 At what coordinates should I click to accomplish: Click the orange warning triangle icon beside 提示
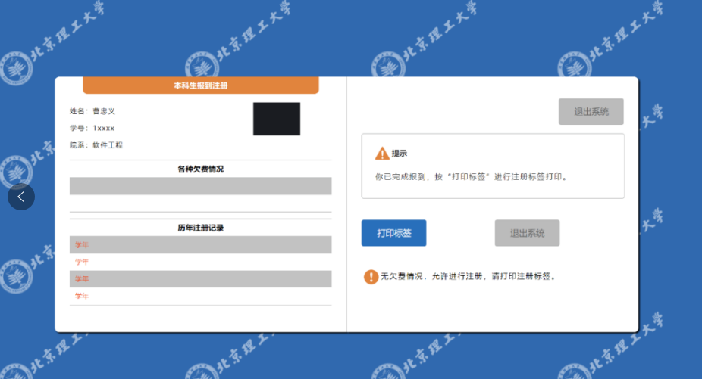pyautogui.click(x=382, y=154)
